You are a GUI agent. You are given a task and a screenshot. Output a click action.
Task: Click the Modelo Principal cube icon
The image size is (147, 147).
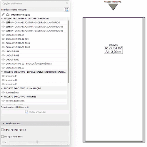click(8, 15)
